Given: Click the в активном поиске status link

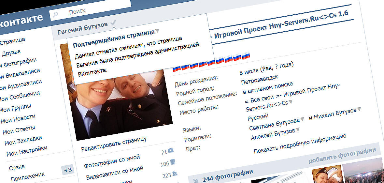Looking at the screenshot, I should pyautogui.click(x=268, y=88).
